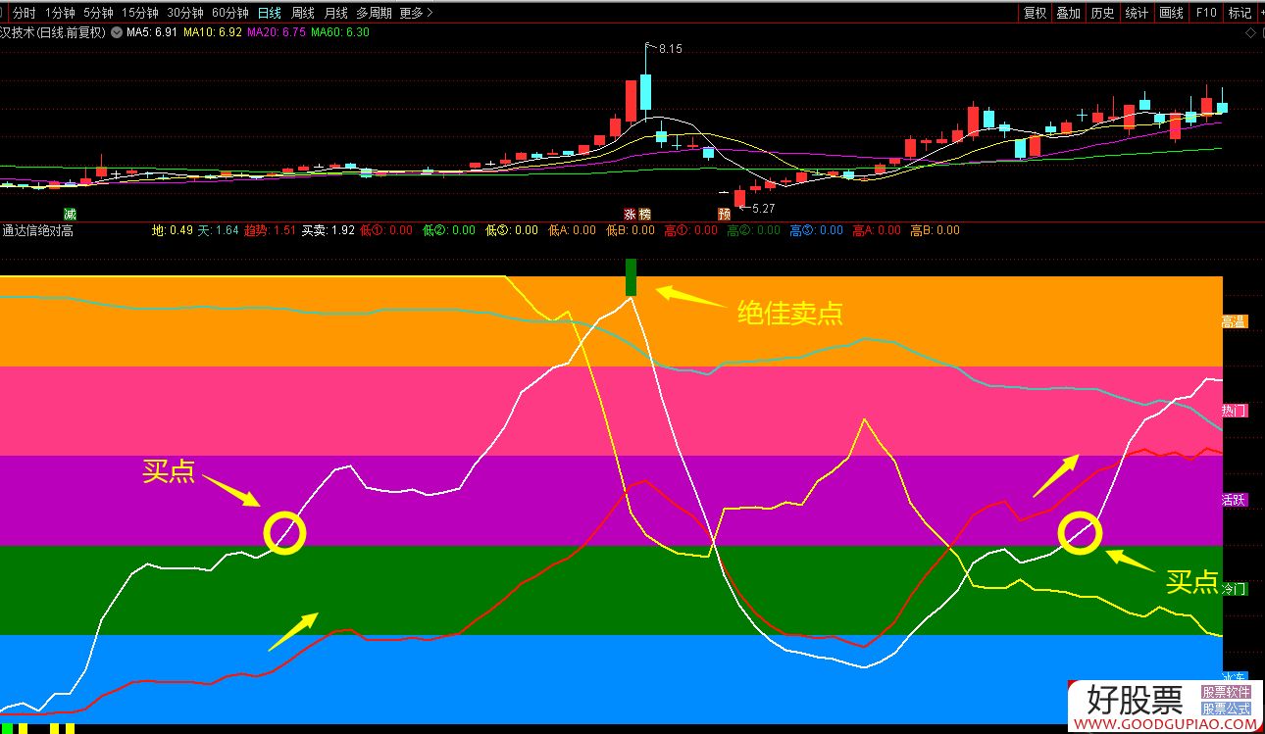Switch to the 1分钟 period
Viewport: 1265px width, 734px height.
point(60,13)
